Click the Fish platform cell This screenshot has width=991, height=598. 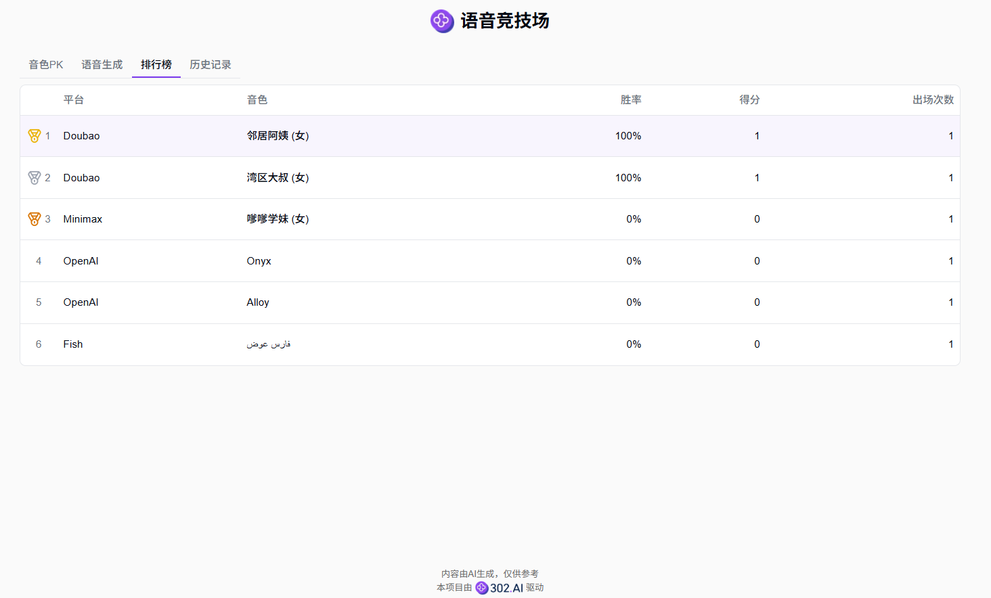pyautogui.click(x=73, y=344)
